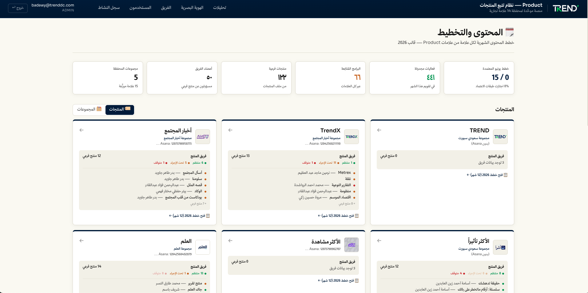Image resolution: width=588 pixels, height=293 pixels.
Task: Click the box icon on المجموعات tab
Action: [x=99, y=109]
